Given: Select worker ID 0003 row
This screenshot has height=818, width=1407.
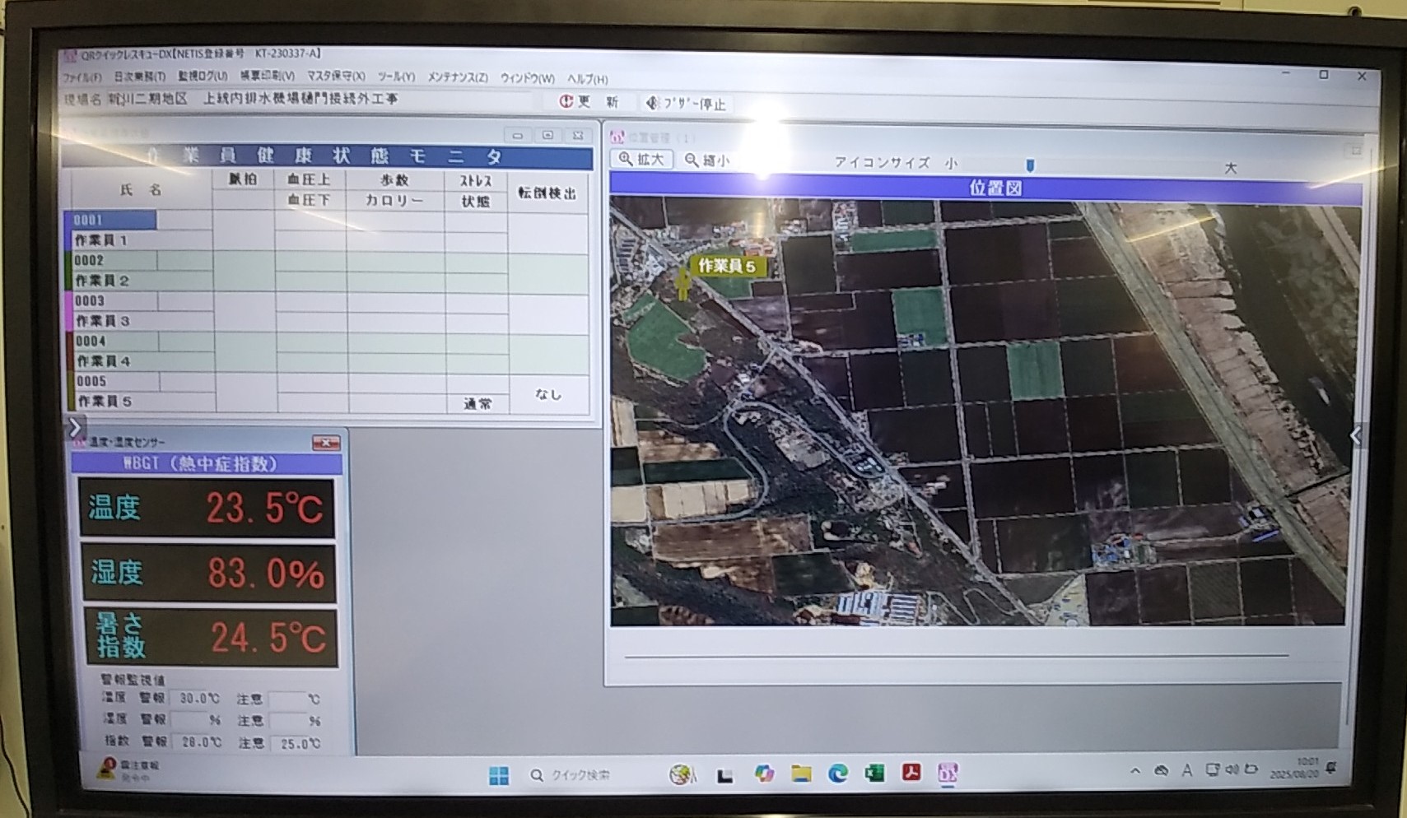Looking at the screenshot, I should (x=112, y=300).
